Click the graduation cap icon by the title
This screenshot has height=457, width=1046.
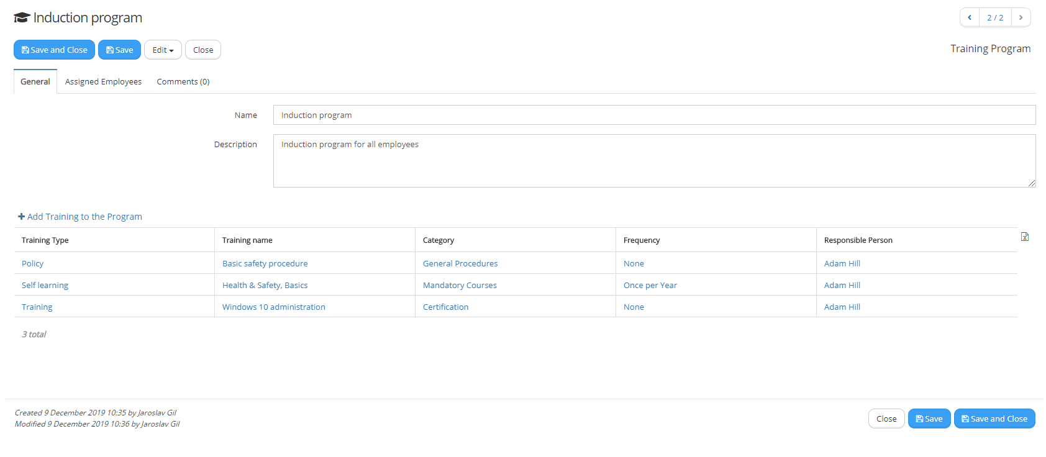22,17
